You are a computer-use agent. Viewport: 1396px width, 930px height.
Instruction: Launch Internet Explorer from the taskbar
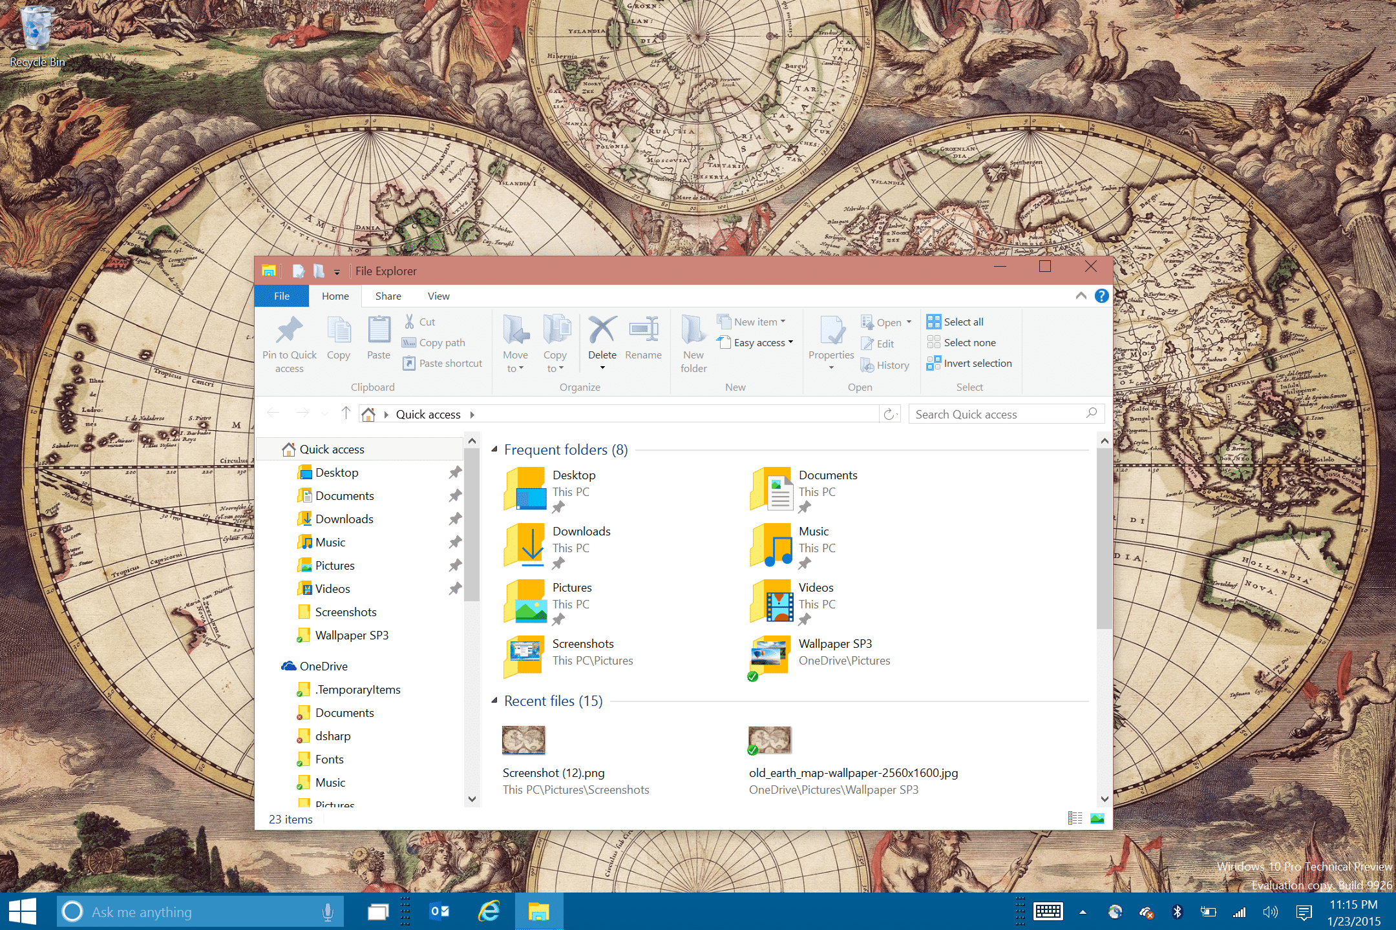pyautogui.click(x=489, y=911)
